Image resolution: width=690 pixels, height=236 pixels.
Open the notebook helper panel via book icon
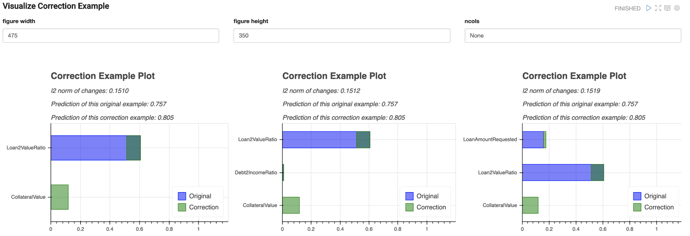(x=668, y=8)
